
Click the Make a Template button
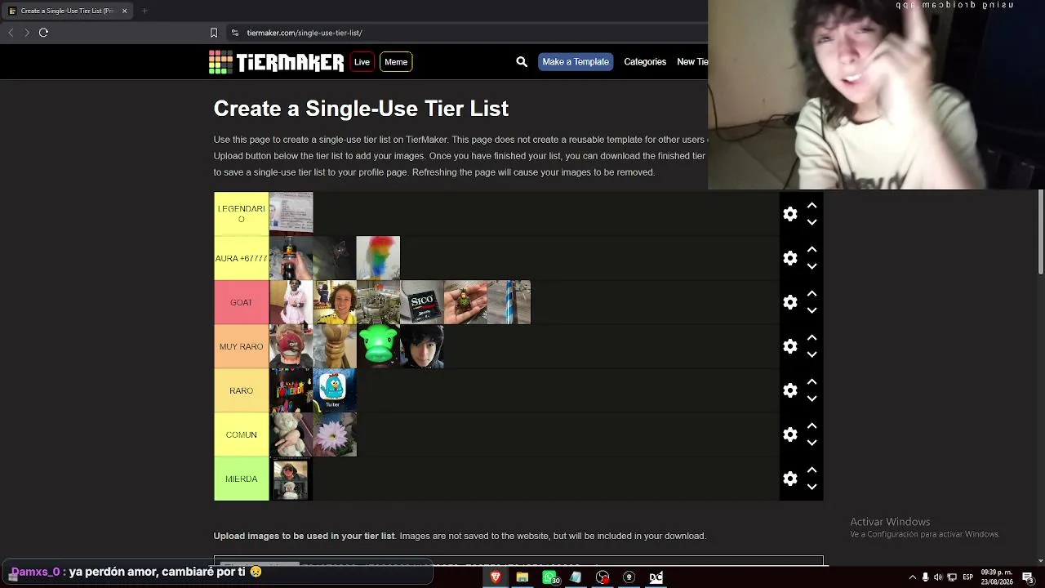(x=576, y=62)
